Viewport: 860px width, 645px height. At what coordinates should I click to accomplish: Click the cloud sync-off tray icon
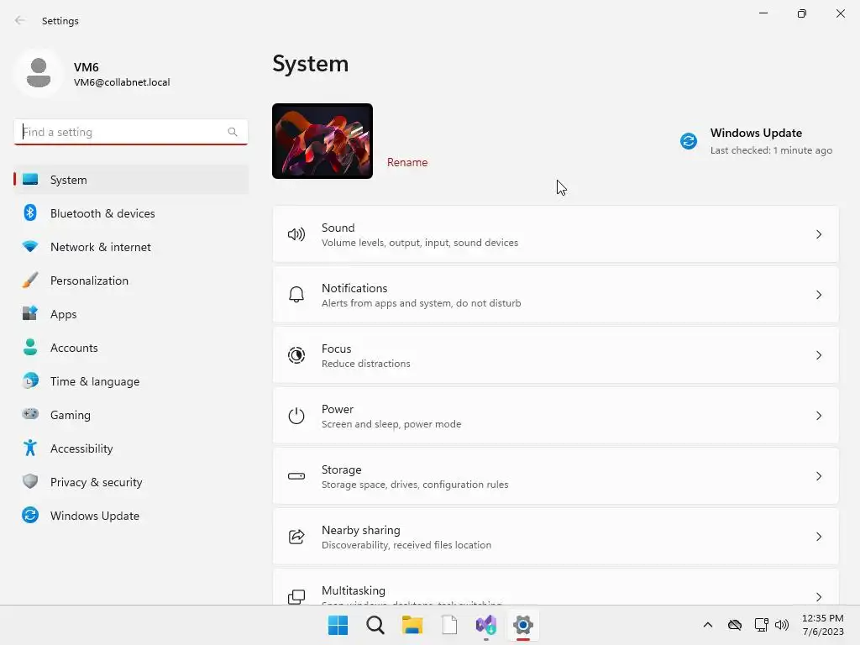pyautogui.click(x=734, y=625)
